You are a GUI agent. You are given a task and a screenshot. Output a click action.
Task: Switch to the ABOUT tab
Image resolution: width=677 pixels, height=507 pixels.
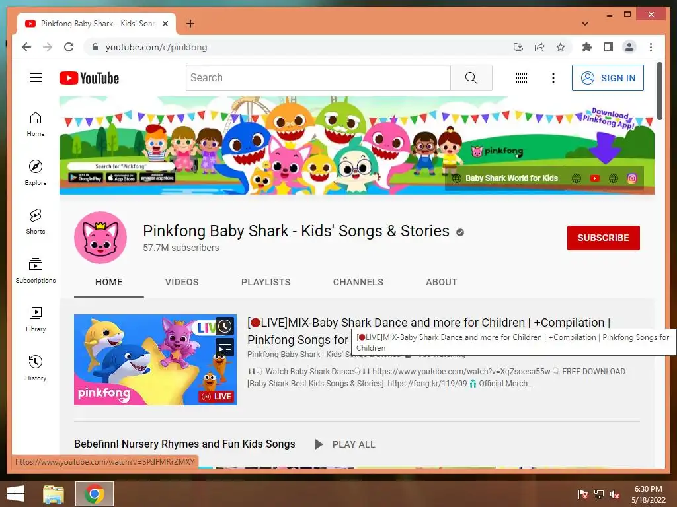441,282
